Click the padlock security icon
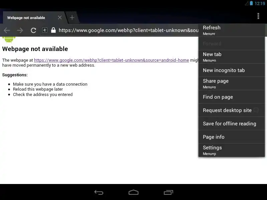The height and width of the screenshot is (200, 267). click(x=53, y=30)
